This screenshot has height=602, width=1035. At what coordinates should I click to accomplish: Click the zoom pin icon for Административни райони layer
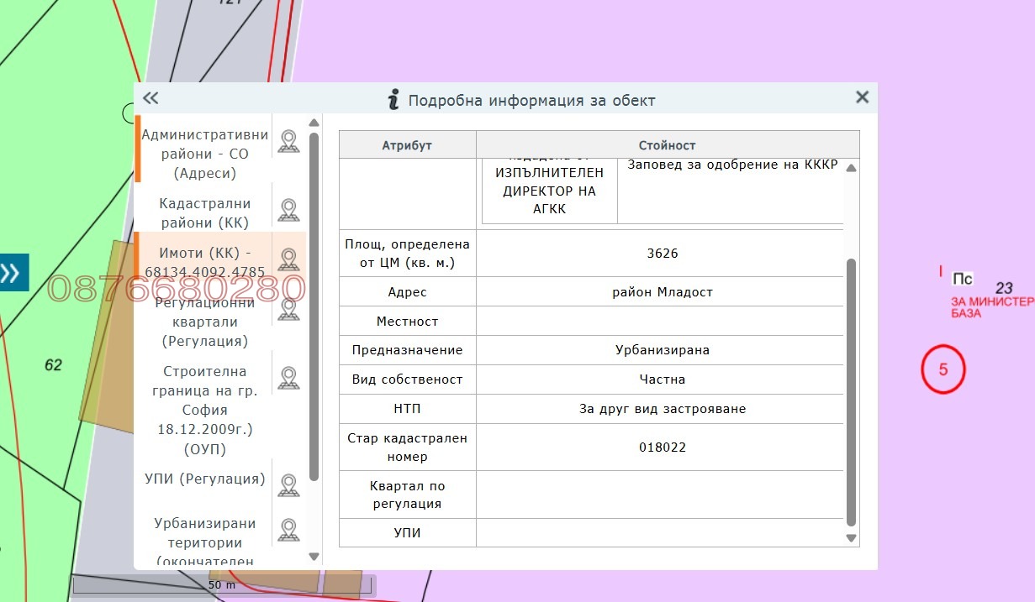click(288, 141)
